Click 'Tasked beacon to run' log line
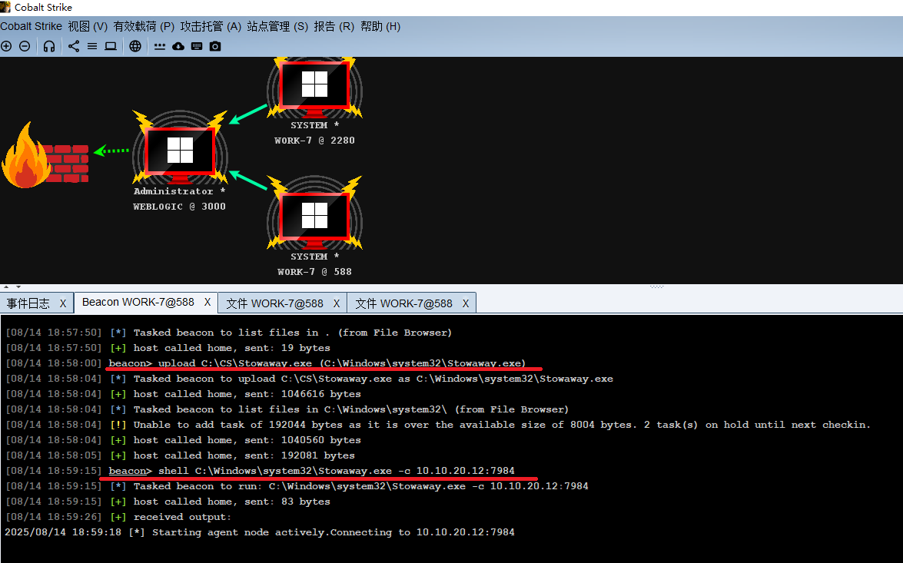 click(x=297, y=486)
